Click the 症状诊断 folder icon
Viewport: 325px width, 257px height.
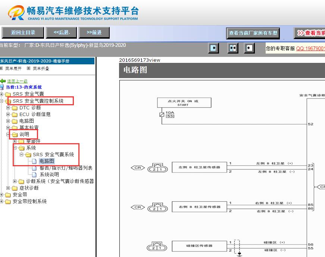(15, 188)
